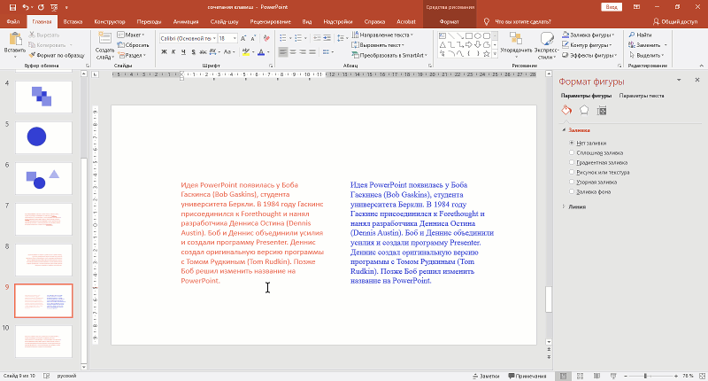Select Picture or texture fill option
This screenshot has width=708, height=381.
(599, 172)
